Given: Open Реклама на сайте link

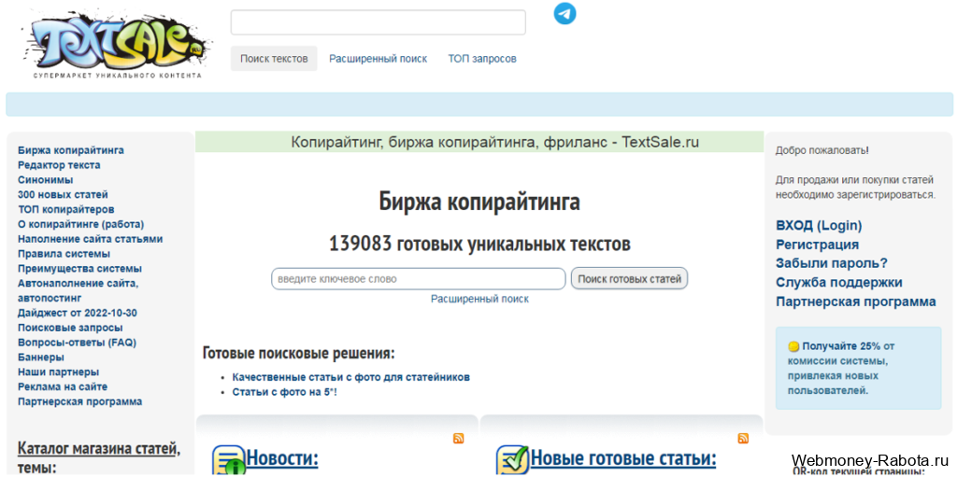Looking at the screenshot, I should 63,386.
